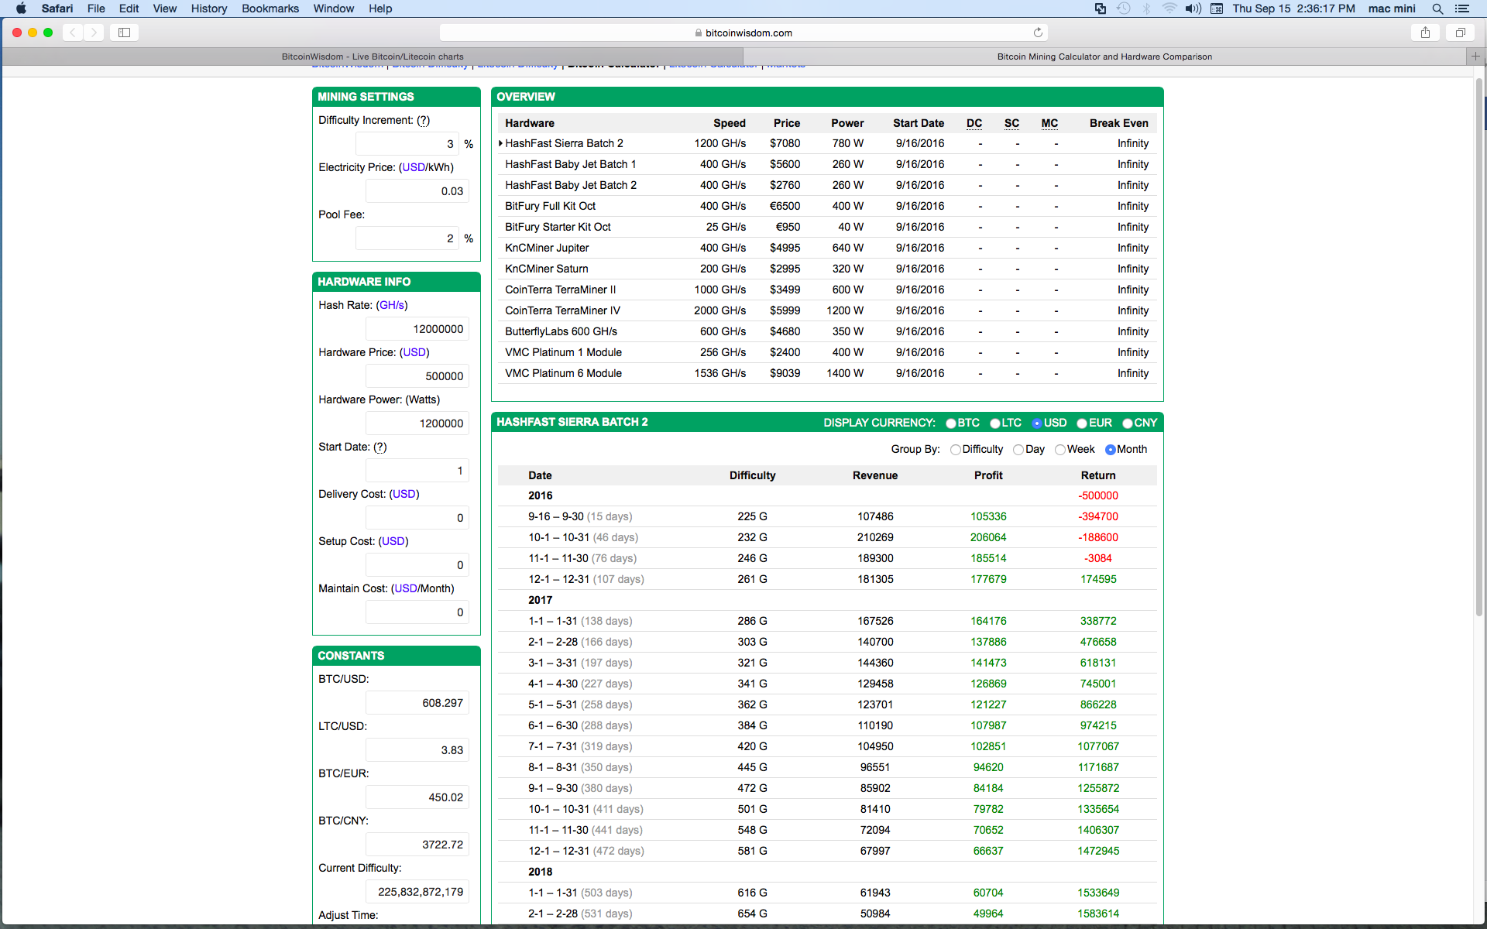The height and width of the screenshot is (929, 1487).
Task: Open the Start Date help (?) link
Action: [x=379, y=447]
